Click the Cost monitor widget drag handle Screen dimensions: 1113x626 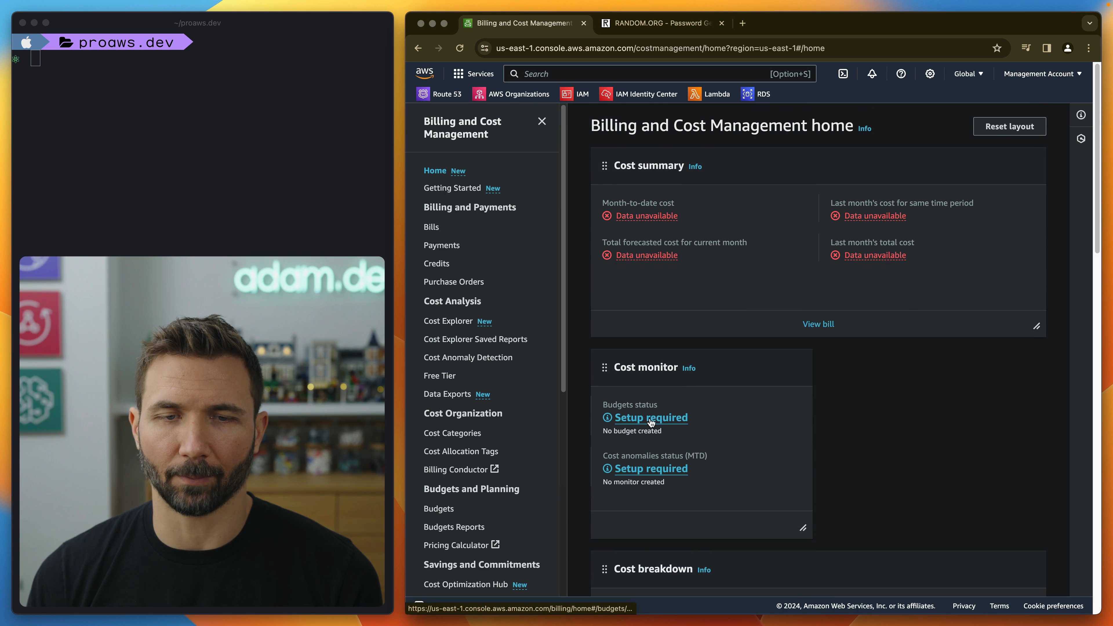(604, 368)
